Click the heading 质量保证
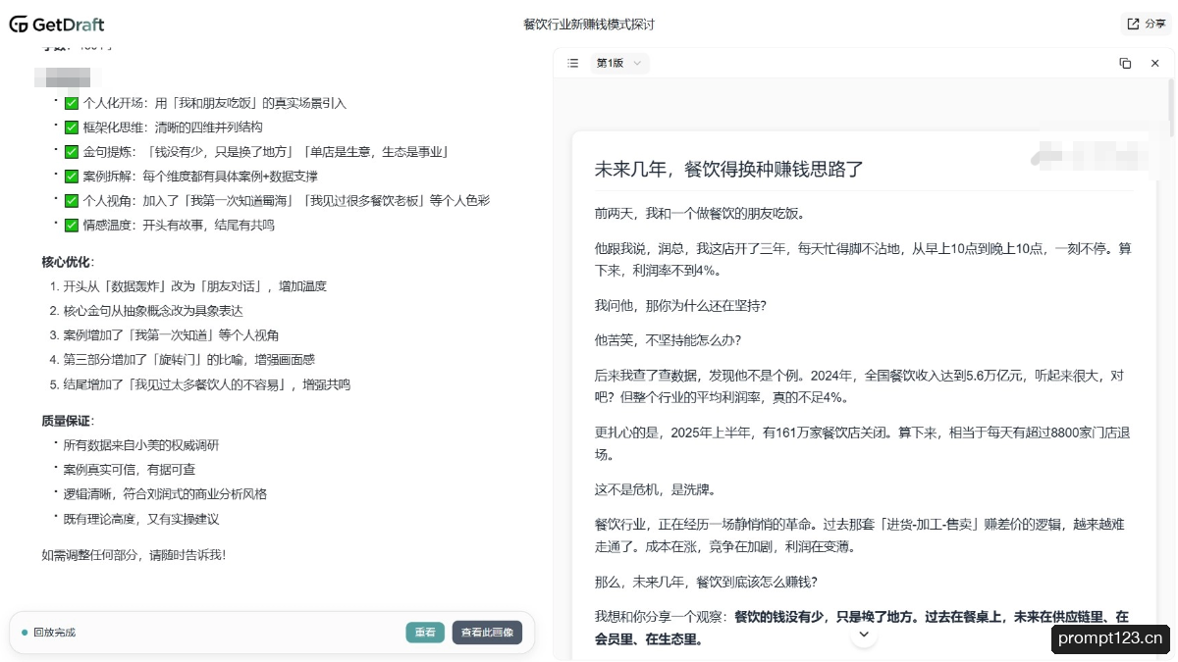This screenshot has width=1178, height=662. (x=68, y=421)
